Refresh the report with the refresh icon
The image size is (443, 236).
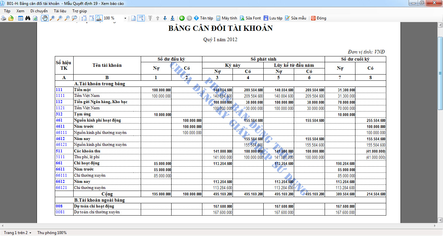(35, 18)
